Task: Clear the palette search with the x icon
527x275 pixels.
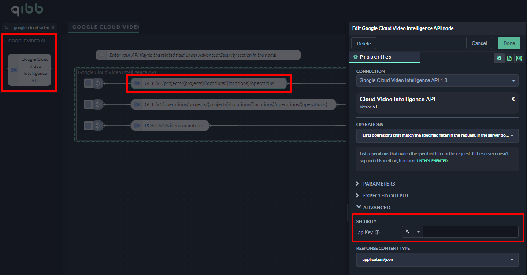Action: (x=54, y=27)
